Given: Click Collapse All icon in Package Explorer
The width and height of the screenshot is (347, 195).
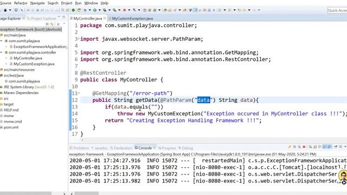Looking at the screenshot, I should (47, 24).
